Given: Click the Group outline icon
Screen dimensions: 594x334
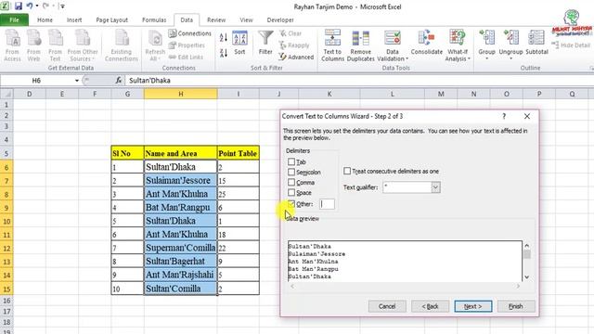Looking at the screenshot, I should coord(486,45).
